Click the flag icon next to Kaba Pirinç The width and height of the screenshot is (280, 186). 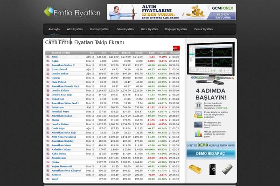tap(48, 153)
